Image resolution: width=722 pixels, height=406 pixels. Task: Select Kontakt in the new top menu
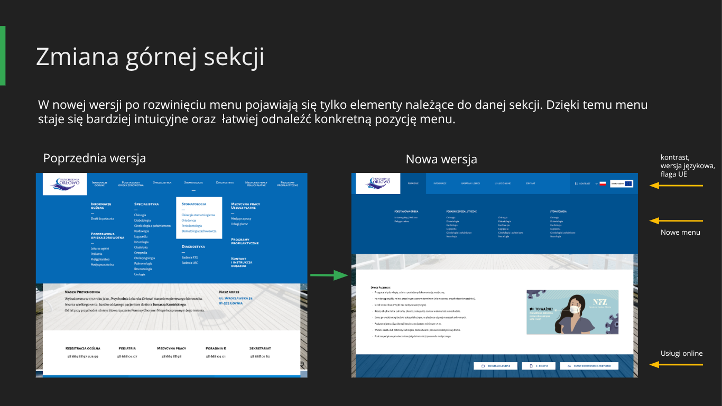530,183
